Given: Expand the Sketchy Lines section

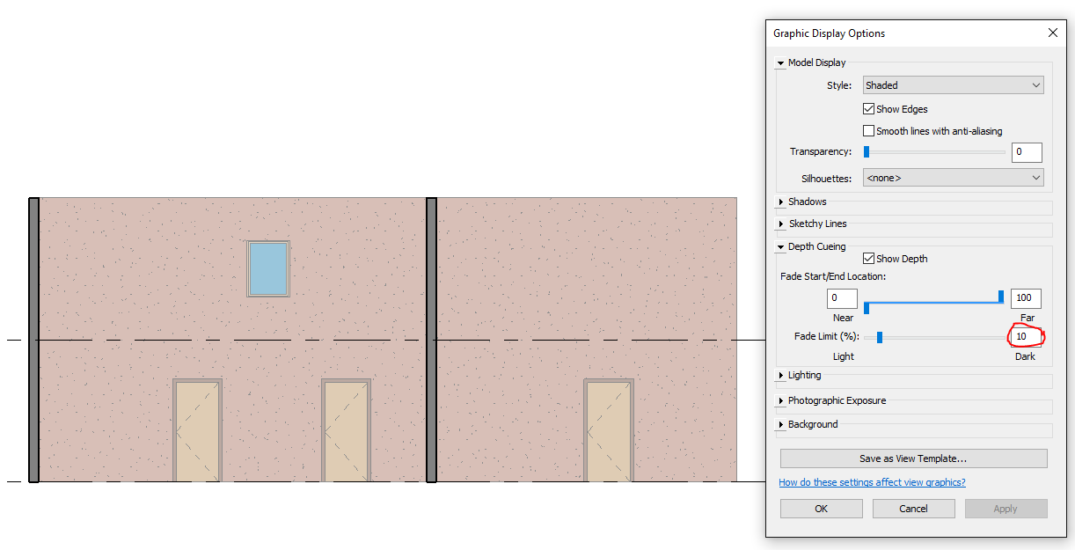Looking at the screenshot, I should point(780,224).
